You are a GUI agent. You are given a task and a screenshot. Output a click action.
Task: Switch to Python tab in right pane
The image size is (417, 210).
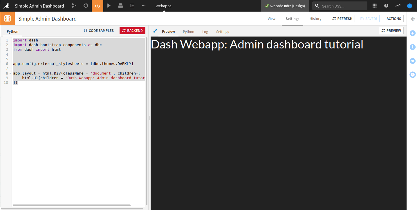(188, 32)
